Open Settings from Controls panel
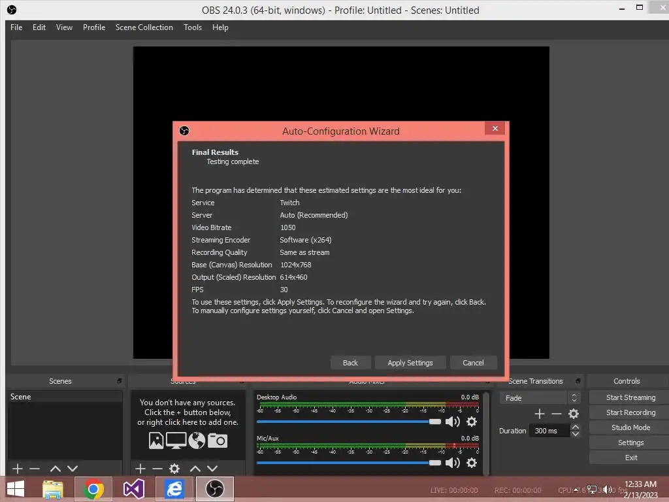Image resolution: width=669 pixels, height=502 pixels. [x=630, y=443]
